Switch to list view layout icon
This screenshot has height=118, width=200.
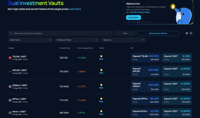[187, 33]
